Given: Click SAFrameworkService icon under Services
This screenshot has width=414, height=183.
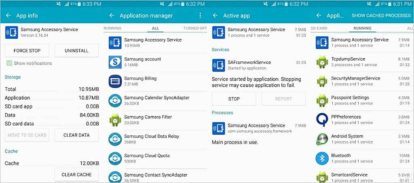Looking at the screenshot, I should click(219, 65).
